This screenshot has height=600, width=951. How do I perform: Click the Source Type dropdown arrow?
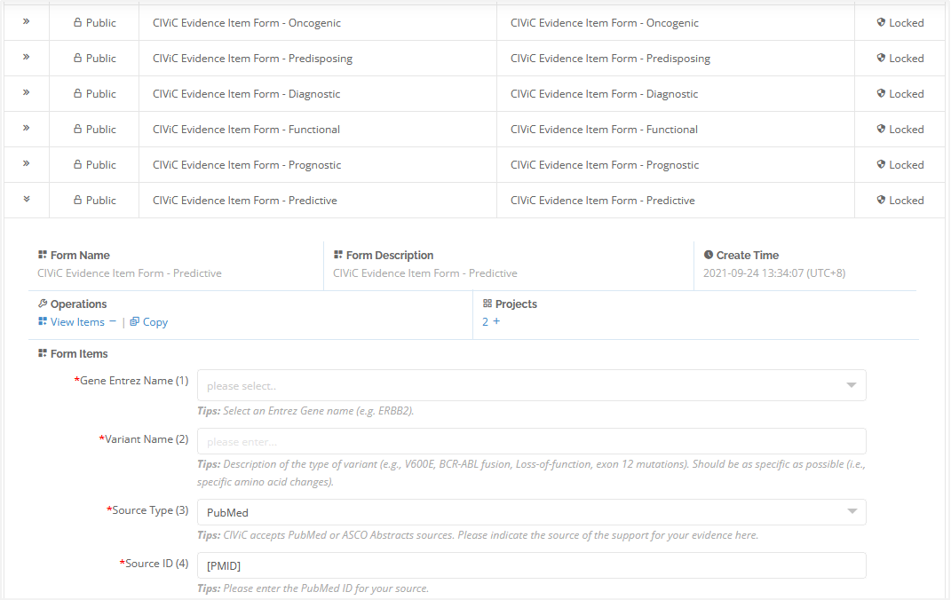pyautogui.click(x=852, y=511)
